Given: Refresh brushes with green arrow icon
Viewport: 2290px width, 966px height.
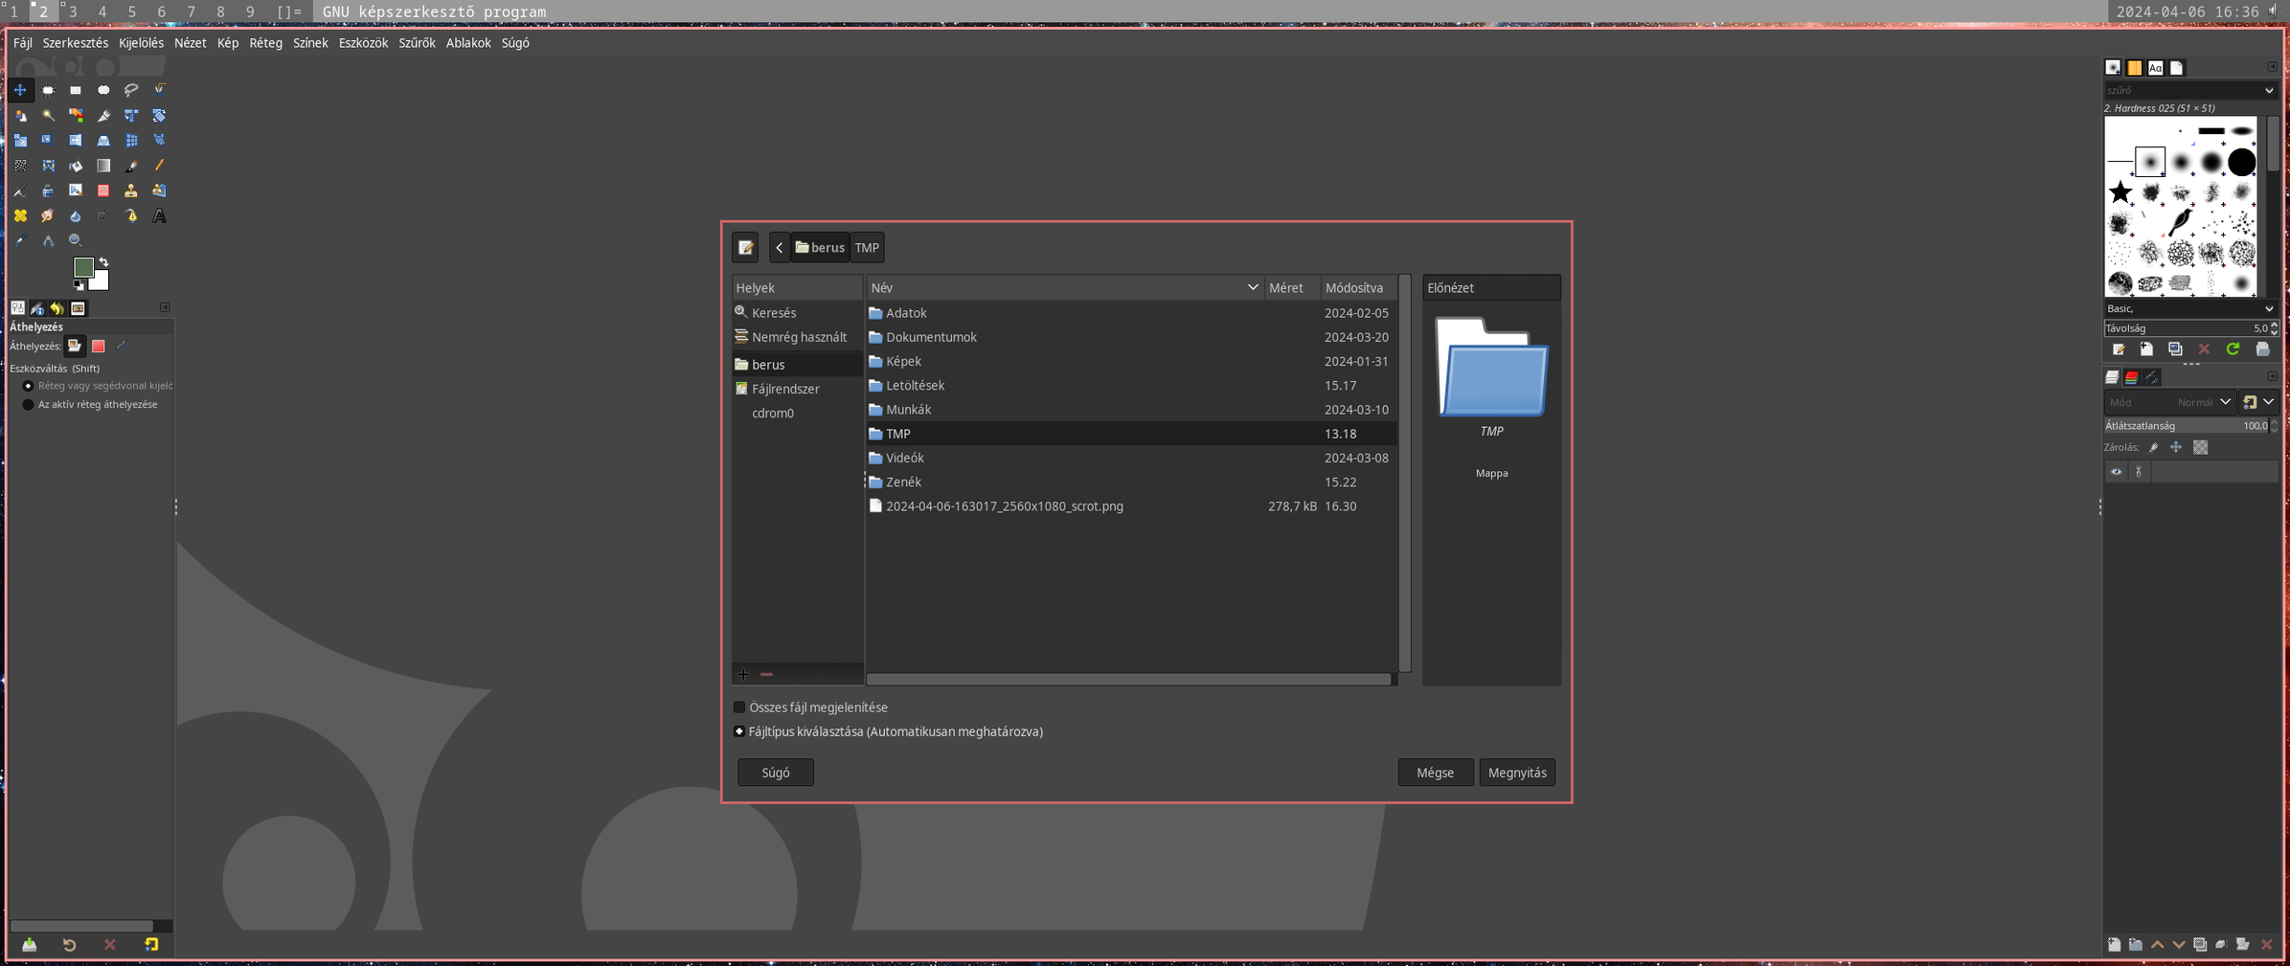Looking at the screenshot, I should coord(2233,349).
